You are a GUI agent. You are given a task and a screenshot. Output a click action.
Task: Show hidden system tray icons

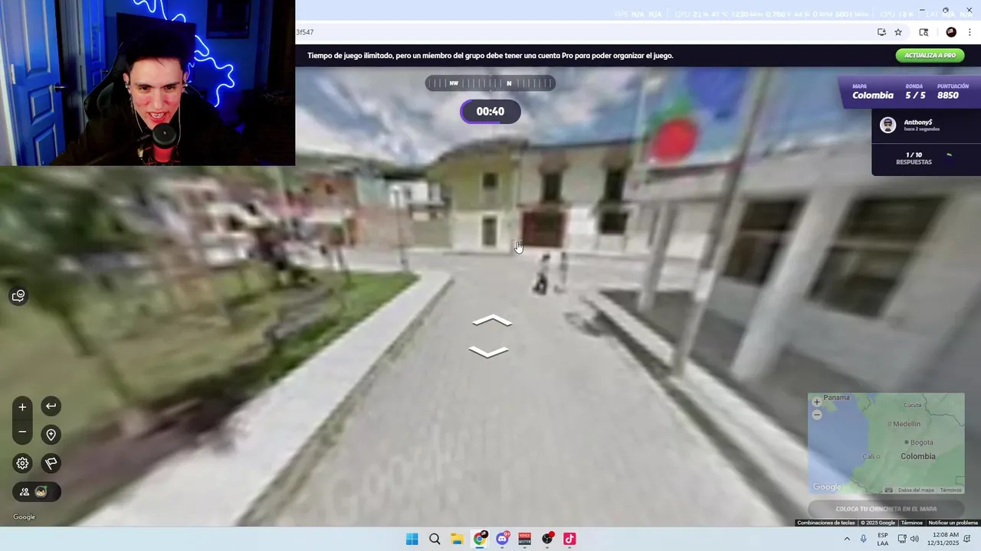(847, 539)
